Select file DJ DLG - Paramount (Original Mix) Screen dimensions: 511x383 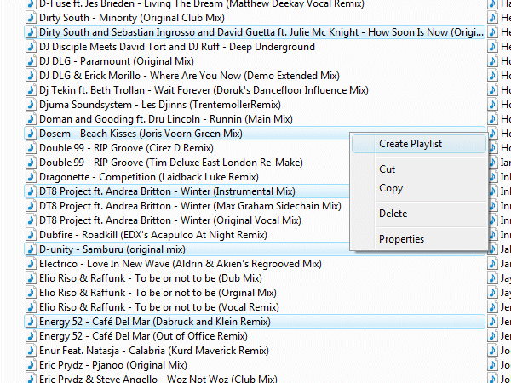[117, 61]
